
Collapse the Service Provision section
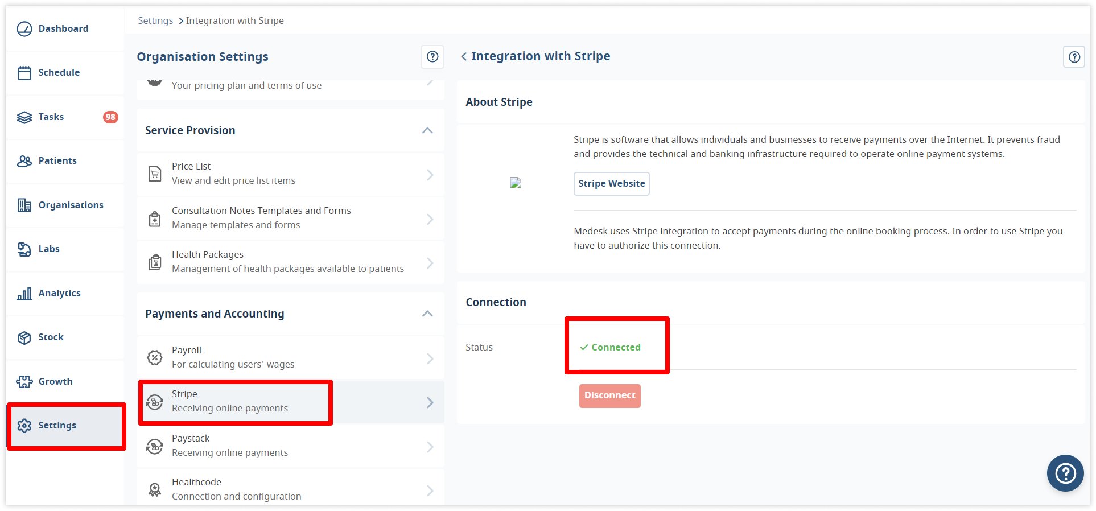pos(428,130)
